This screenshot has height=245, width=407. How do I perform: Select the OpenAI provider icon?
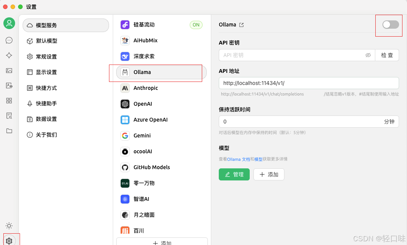click(x=125, y=104)
